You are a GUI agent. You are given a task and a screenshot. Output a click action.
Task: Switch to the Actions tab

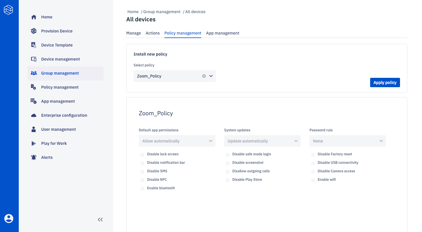coord(153,33)
